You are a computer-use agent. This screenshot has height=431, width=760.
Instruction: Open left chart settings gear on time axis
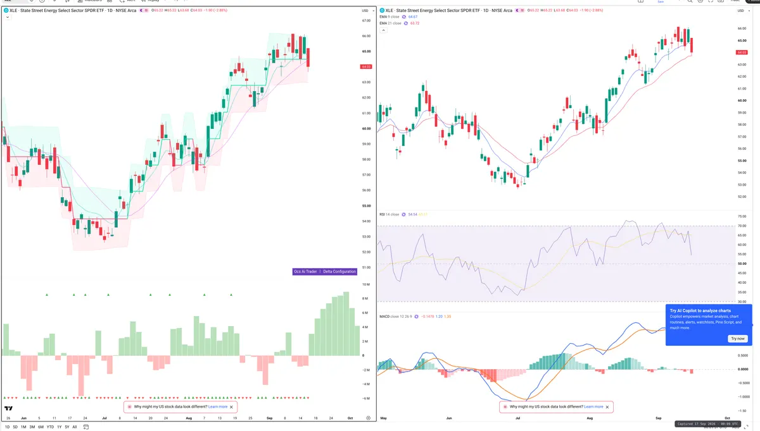click(368, 418)
